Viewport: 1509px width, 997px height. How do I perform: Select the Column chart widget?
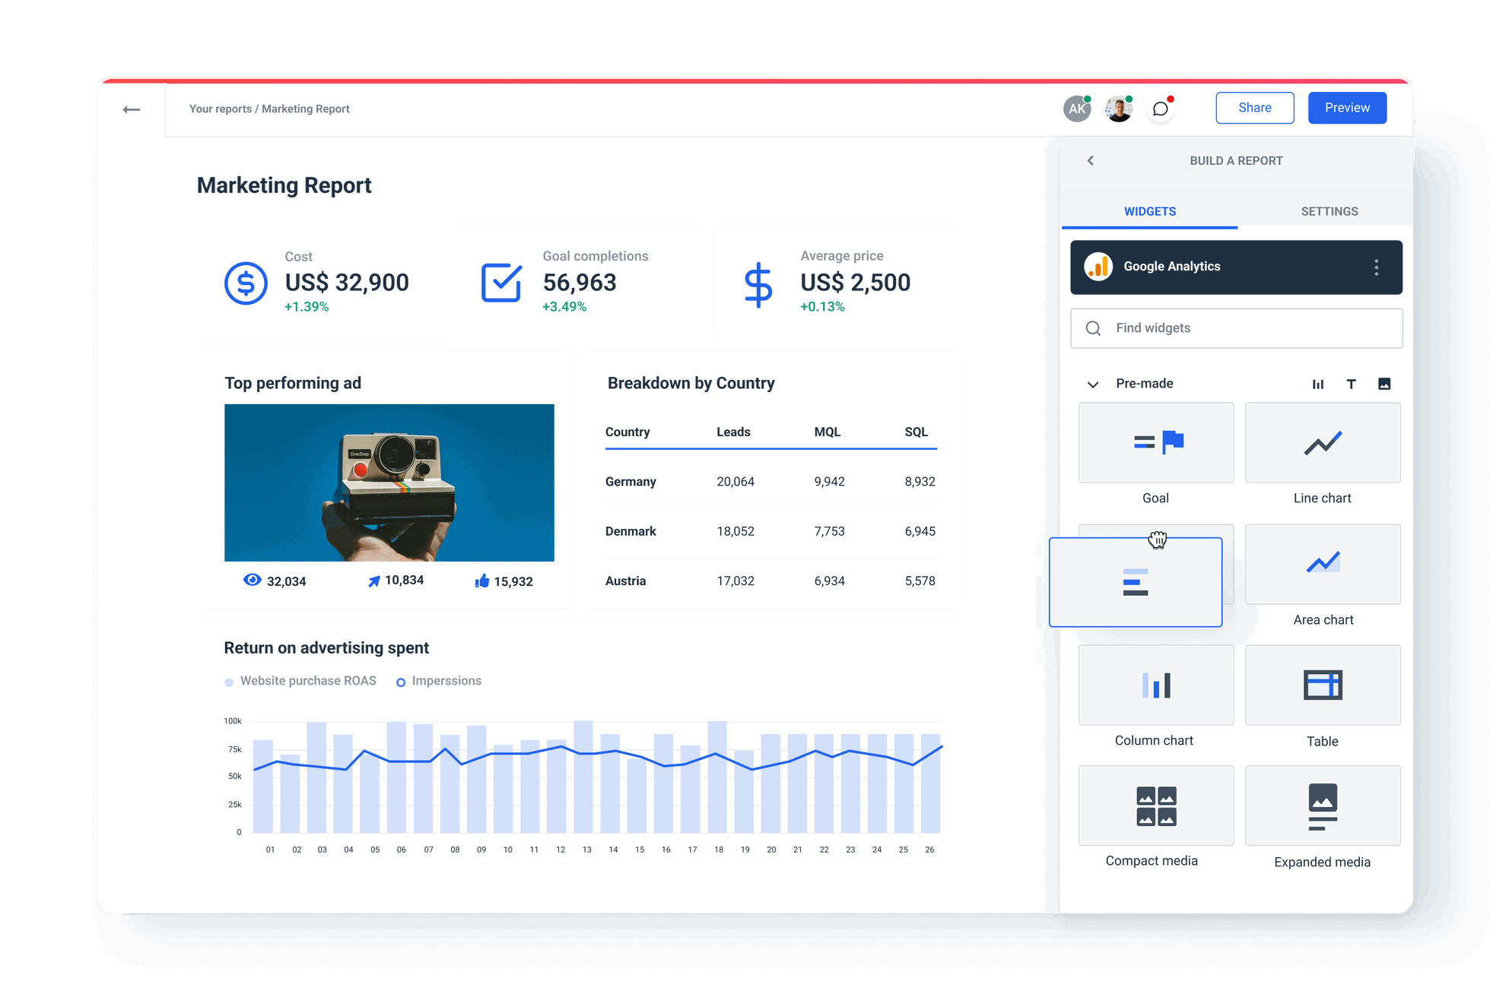(x=1155, y=685)
